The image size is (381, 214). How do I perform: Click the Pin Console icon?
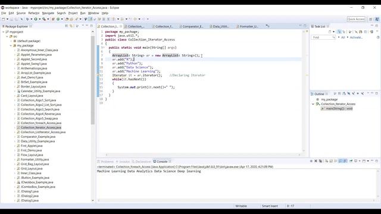point(351,161)
